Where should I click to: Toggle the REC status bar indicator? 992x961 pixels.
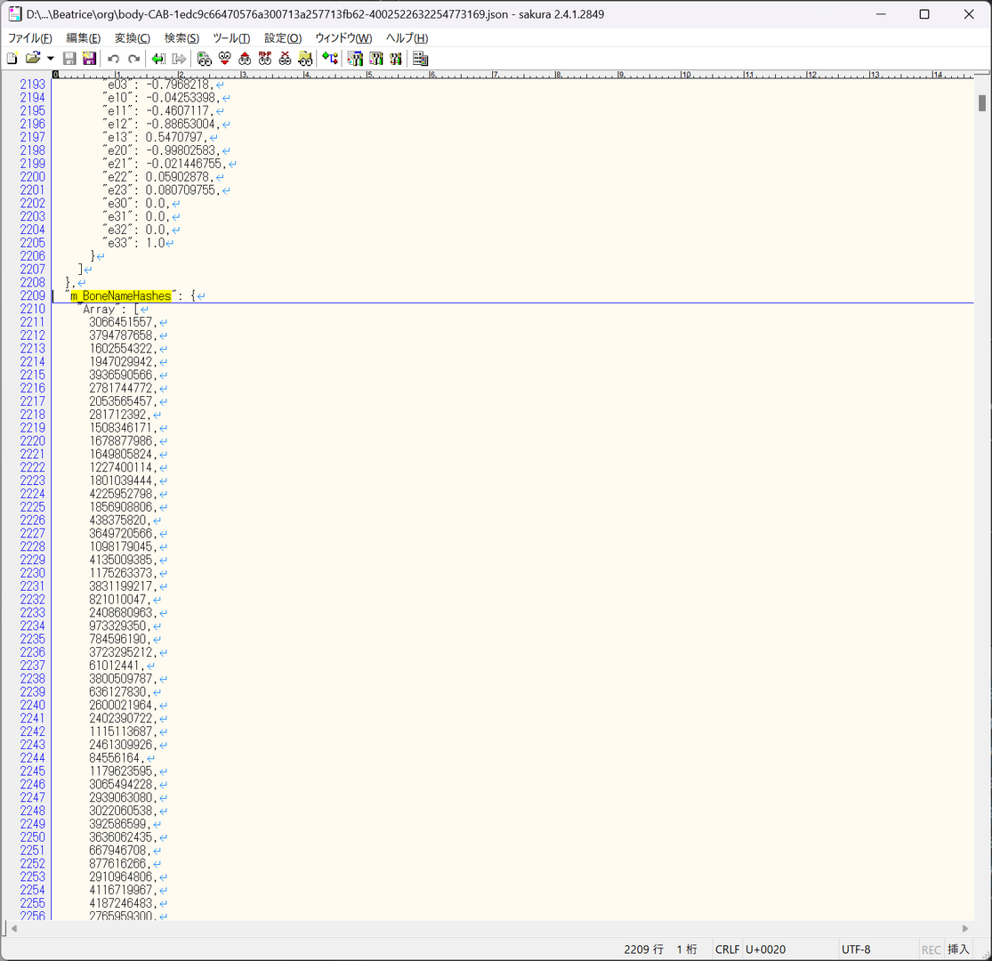[931, 949]
